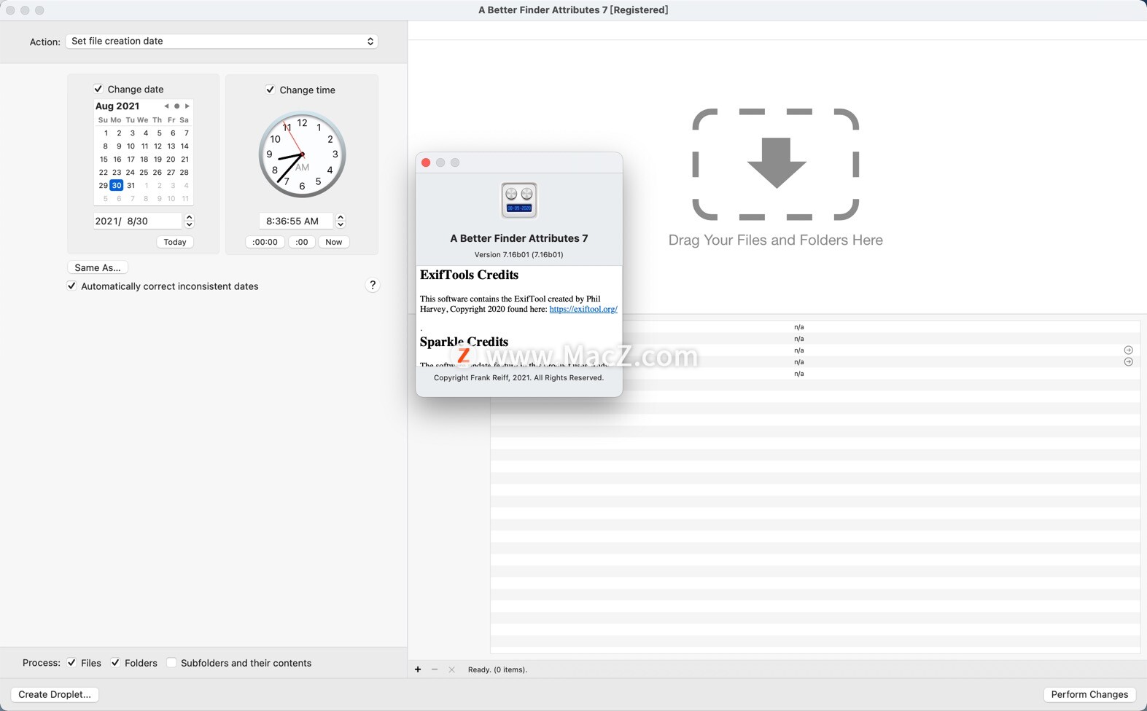Open the Same As... button

click(x=98, y=267)
